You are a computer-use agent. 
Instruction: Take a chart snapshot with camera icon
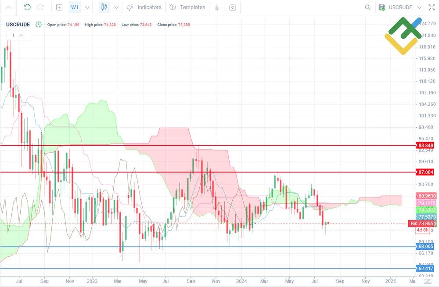click(232, 7)
